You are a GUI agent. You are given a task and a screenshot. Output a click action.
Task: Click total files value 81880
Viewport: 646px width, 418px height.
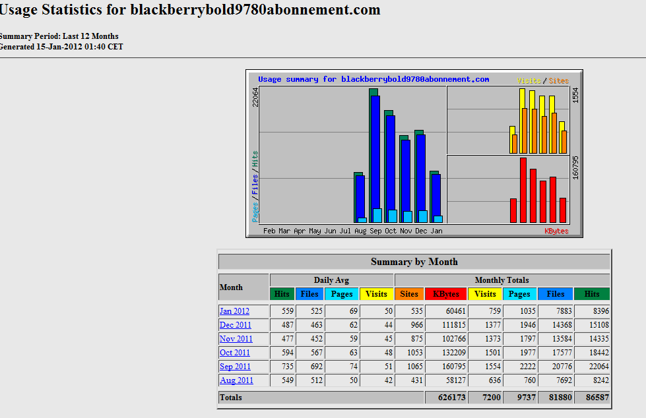pyautogui.click(x=560, y=398)
